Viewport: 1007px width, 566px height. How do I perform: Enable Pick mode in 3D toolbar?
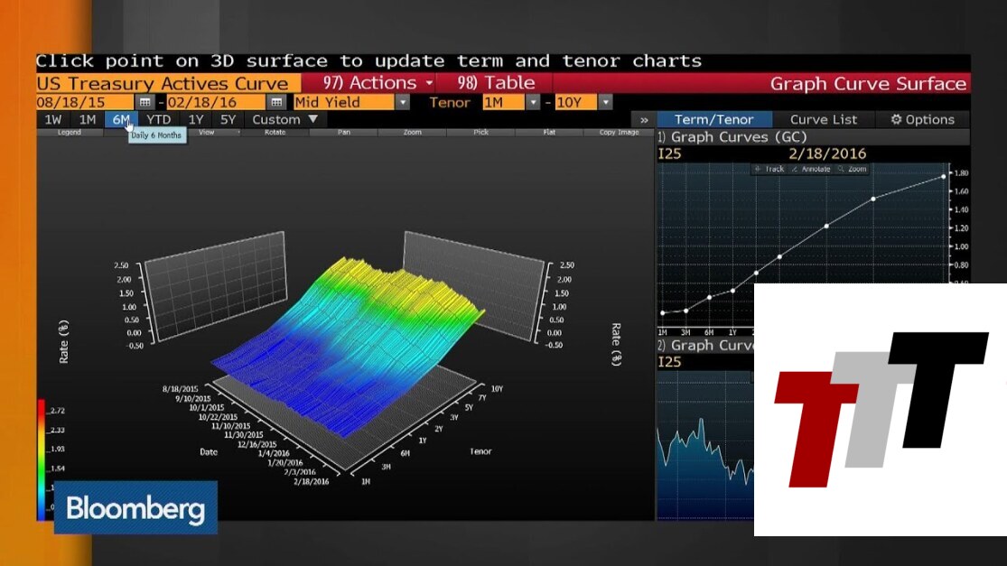[480, 133]
